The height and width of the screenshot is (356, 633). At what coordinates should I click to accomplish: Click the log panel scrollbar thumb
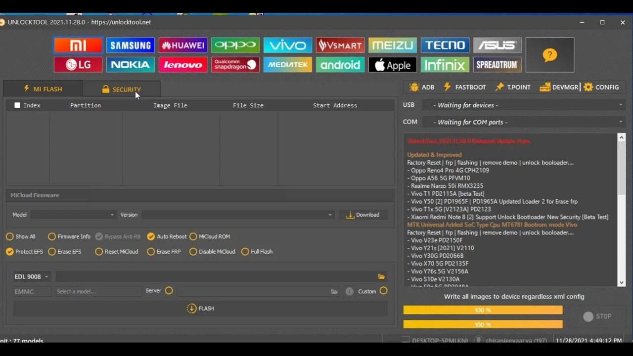click(x=622, y=168)
